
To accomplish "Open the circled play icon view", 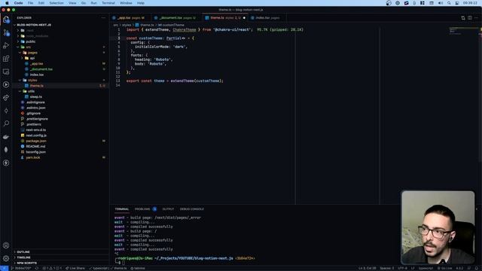I will coord(6,84).
